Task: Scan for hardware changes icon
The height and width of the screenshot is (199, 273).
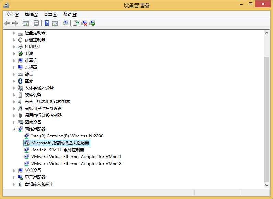Action: click(x=66, y=23)
